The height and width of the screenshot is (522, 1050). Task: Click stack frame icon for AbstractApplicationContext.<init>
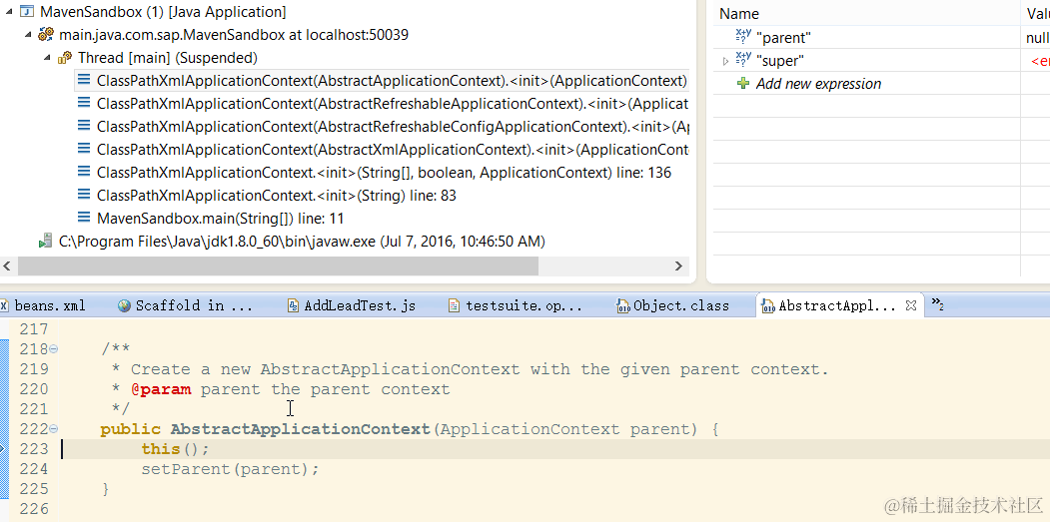click(84, 80)
